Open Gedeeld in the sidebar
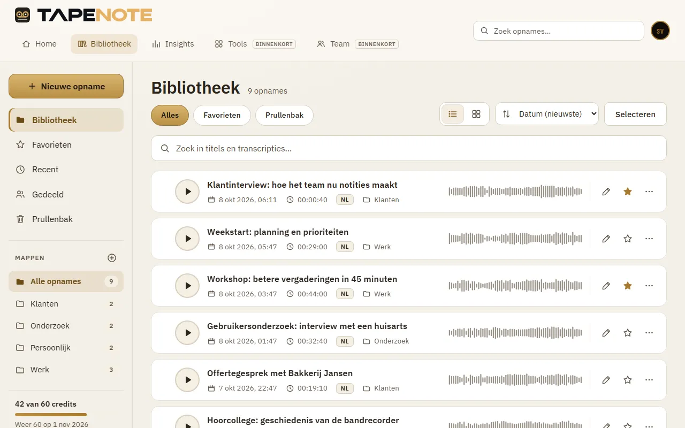This screenshot has height=428, width=685. [66, 194]
